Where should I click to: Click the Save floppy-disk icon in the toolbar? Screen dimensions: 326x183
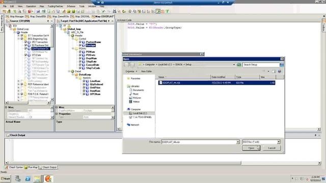pos(38,11)
